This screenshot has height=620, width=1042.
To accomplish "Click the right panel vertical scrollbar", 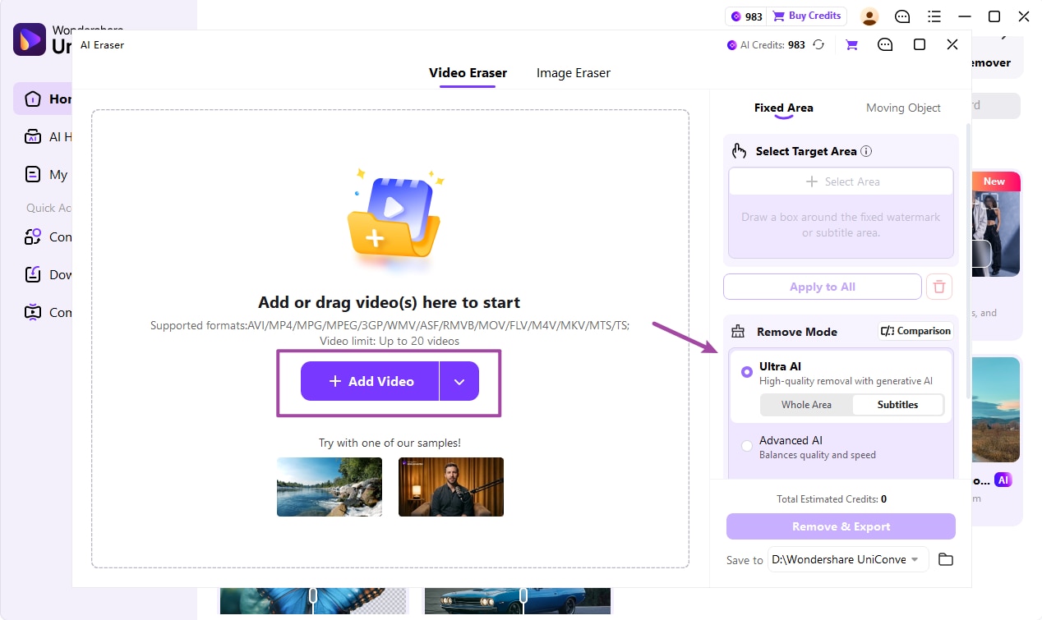I will click(968, 263).
